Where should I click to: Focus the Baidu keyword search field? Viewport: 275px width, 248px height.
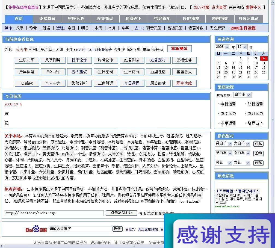pyautogui.click(x=80, y=229)
